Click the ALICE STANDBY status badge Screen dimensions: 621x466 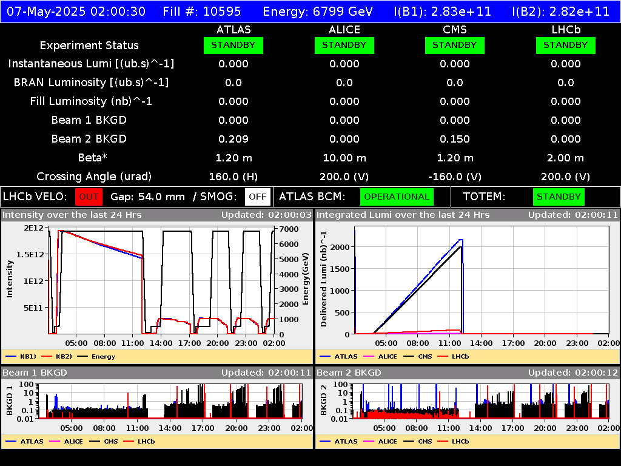[x=344, y=45]
